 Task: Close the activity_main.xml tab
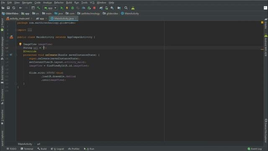click(x=32, y=18)
